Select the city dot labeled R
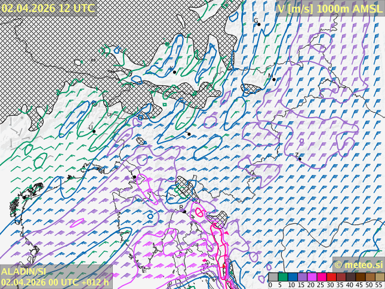Screen dimensions: 385x289 click(x=184, y=211)
